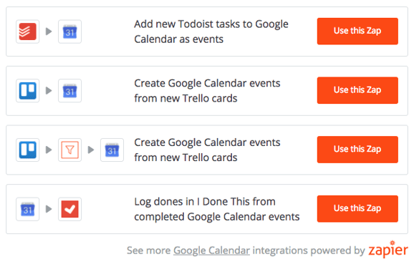This screenshot has width=414, height=267.
Task: Click Trello icon in the filter Zap row
Action: (27, 150)
